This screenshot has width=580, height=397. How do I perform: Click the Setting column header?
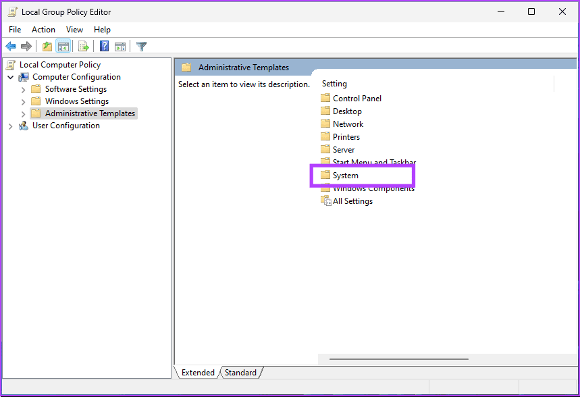coord(334,83)
